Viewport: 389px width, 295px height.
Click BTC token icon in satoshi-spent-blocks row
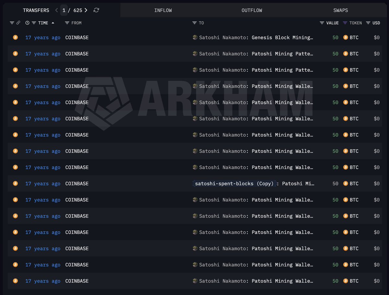tap(346, 183)
